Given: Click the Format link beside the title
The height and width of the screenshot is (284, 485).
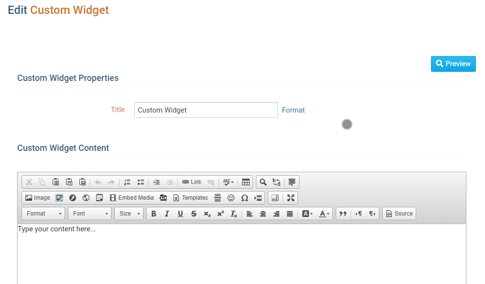Looking at the screenshot, I should [x=293, y=110].
